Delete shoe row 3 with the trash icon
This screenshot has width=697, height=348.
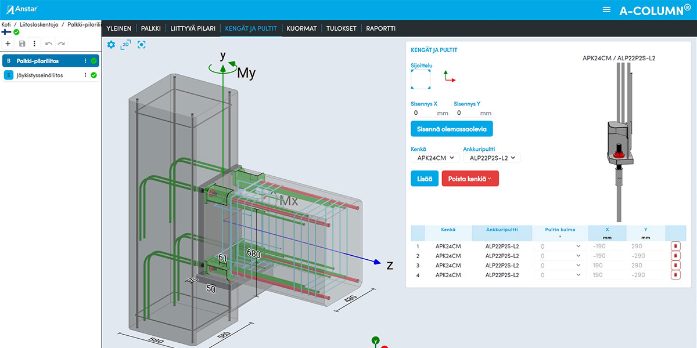676,265
